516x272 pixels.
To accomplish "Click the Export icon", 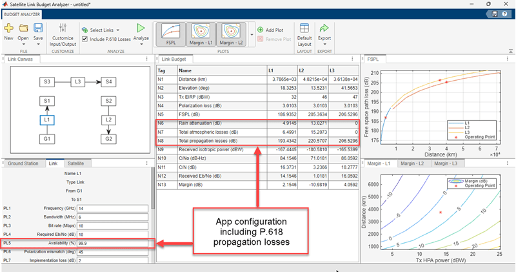I will click(x=324, y=28).
